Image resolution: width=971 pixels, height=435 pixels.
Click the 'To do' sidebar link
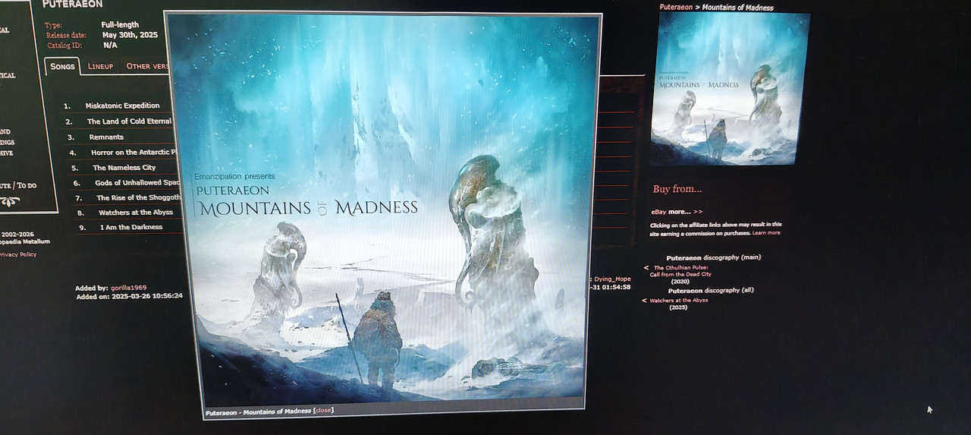click(27, 185)
